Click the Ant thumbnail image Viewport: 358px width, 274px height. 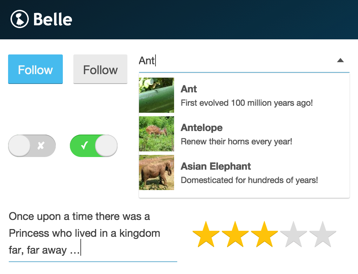(156, 95)
